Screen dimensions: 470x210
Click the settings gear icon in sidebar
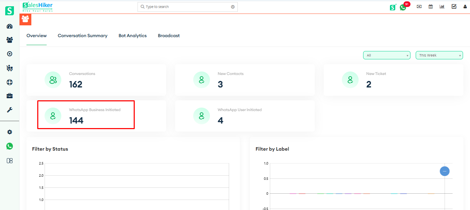coord(9,132)
